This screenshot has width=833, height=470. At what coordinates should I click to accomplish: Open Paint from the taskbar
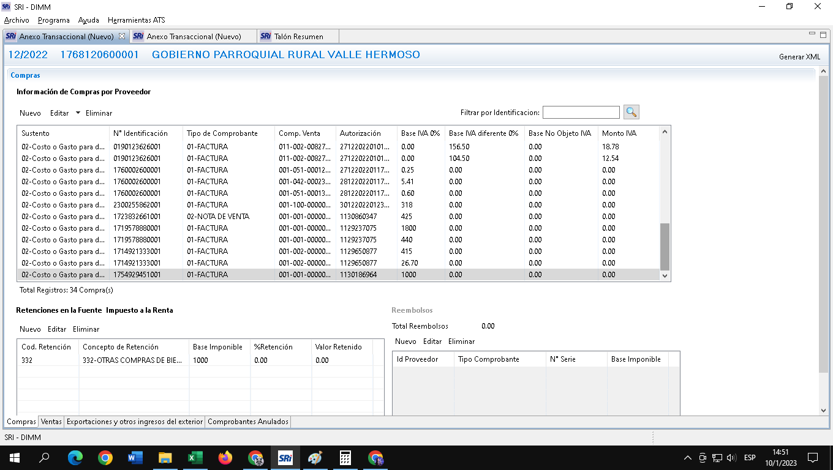tap(315, 458)
